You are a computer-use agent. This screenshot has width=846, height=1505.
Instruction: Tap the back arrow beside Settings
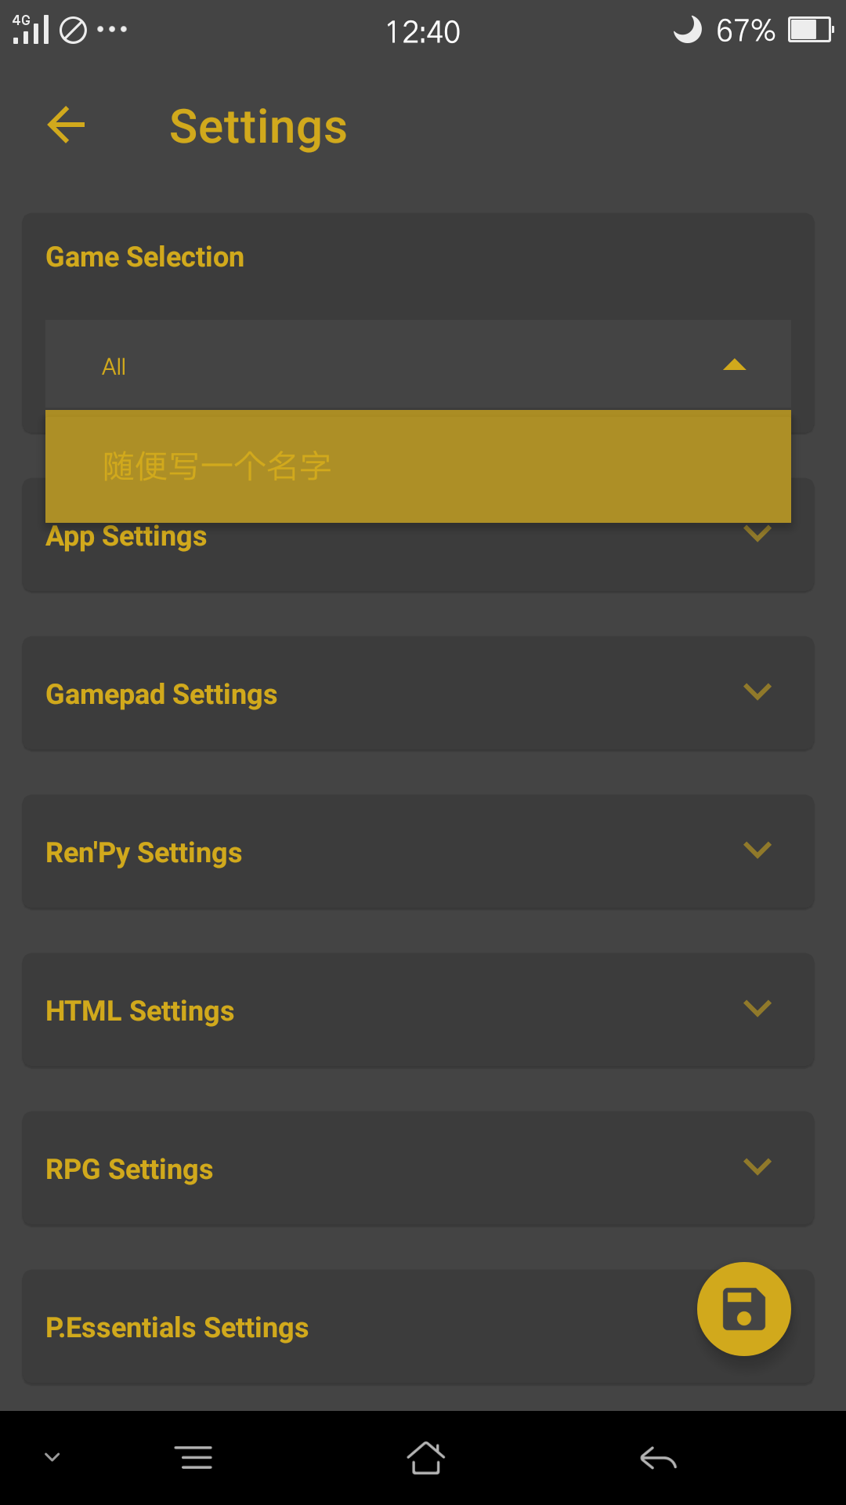[x=66, y=125]
